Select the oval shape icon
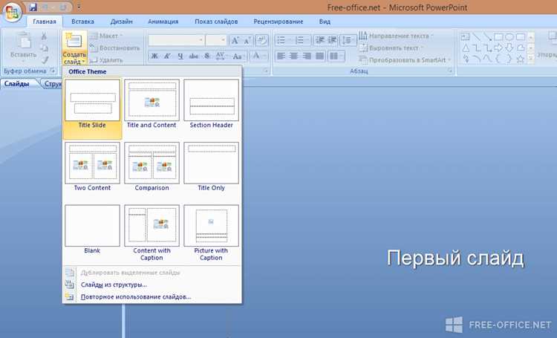The width and height of the screenshot is (557, 338). point(509,36)
